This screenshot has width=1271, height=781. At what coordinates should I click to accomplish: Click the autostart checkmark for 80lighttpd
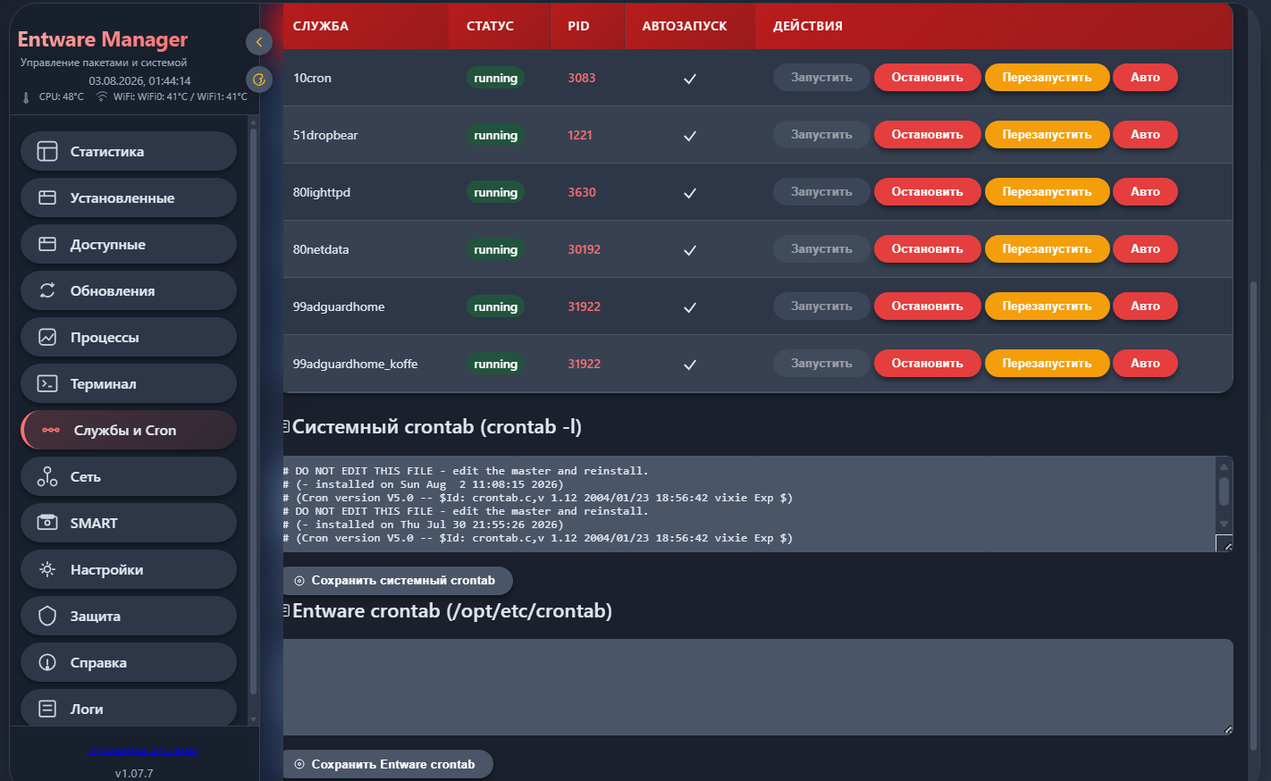click(x=690, y=193)
